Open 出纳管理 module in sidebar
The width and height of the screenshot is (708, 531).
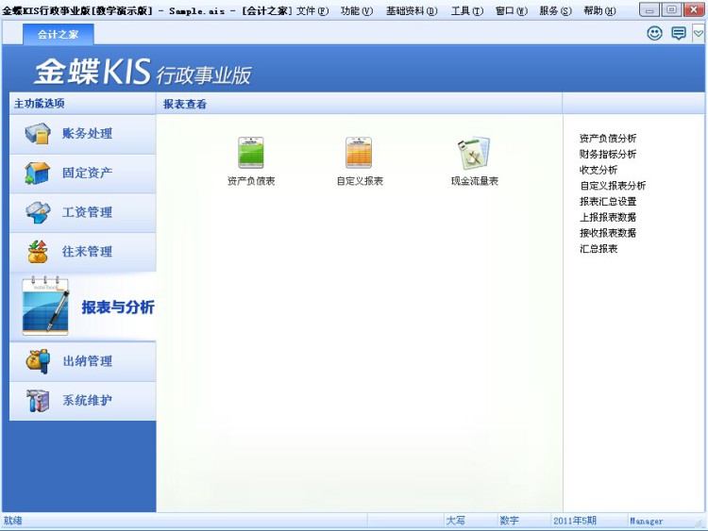[x=83, y=361]
